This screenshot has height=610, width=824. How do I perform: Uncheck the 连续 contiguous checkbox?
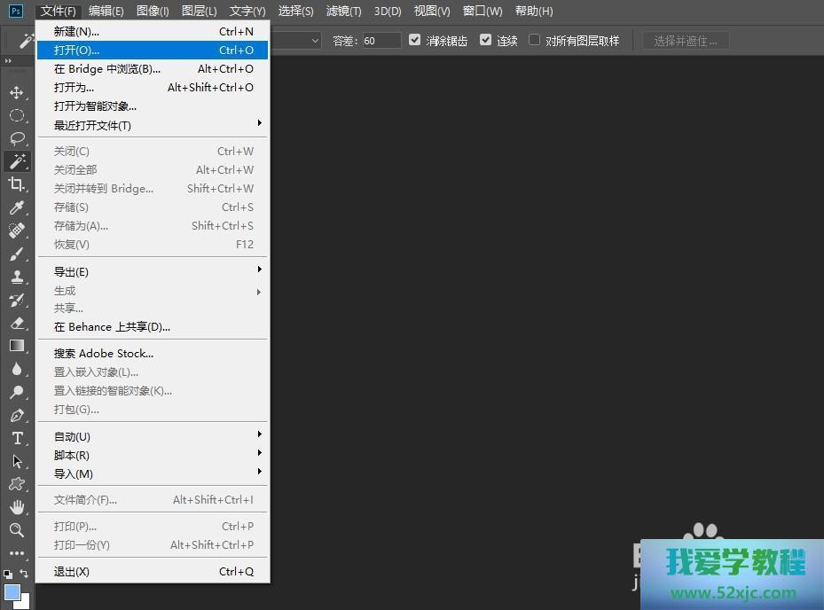point(485,40)
